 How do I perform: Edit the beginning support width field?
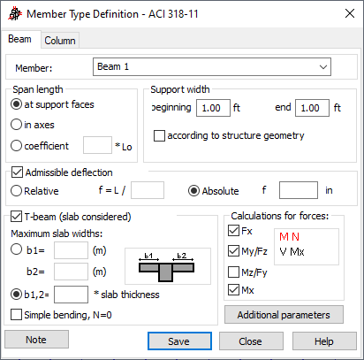[213, 108]
